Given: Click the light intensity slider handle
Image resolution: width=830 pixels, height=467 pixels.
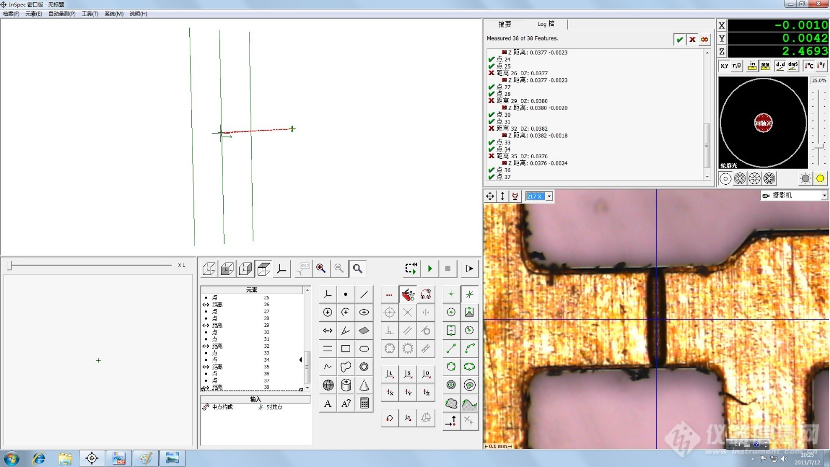Looking at the screenshot, I should coord(819,147).
